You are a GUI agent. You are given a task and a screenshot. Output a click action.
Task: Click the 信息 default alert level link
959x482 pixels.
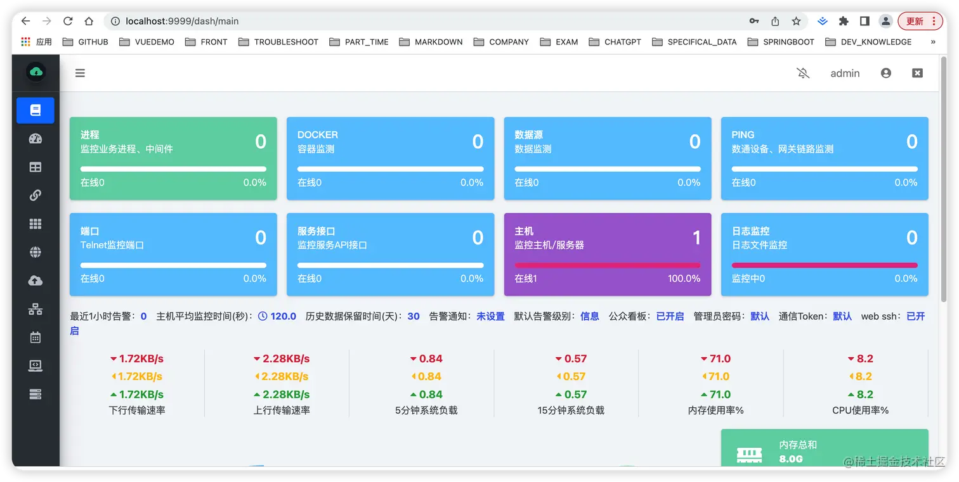[590, 316]
